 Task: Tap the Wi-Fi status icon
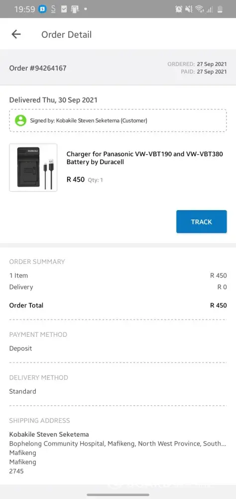coord(200,9)
